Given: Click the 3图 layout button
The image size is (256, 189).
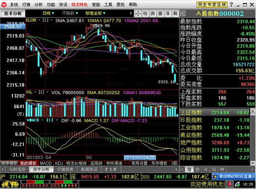Looking at the screenshot, I should click(174, 163).
